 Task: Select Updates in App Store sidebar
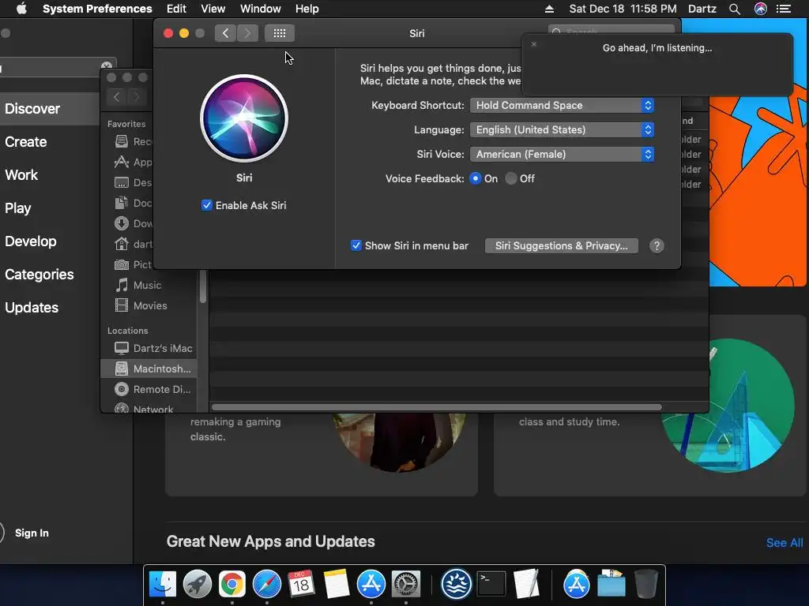[32, 308]
